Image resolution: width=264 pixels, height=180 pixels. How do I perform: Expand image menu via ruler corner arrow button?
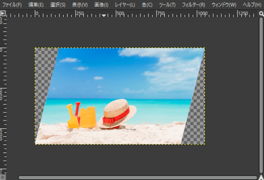[3, 14]
